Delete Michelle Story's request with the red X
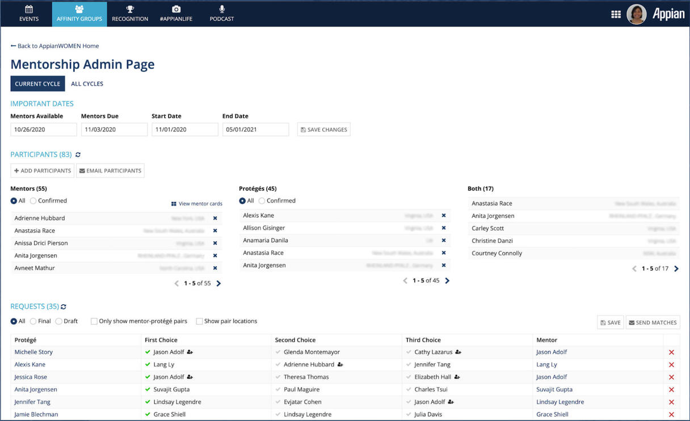 click(671, 352)
